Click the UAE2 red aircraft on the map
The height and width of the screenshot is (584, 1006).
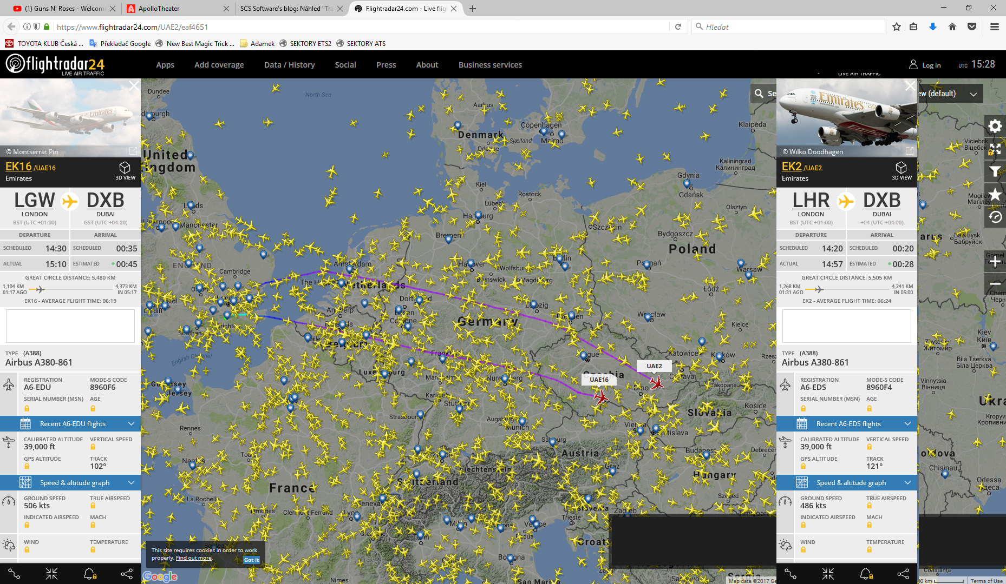coord(657,383)
